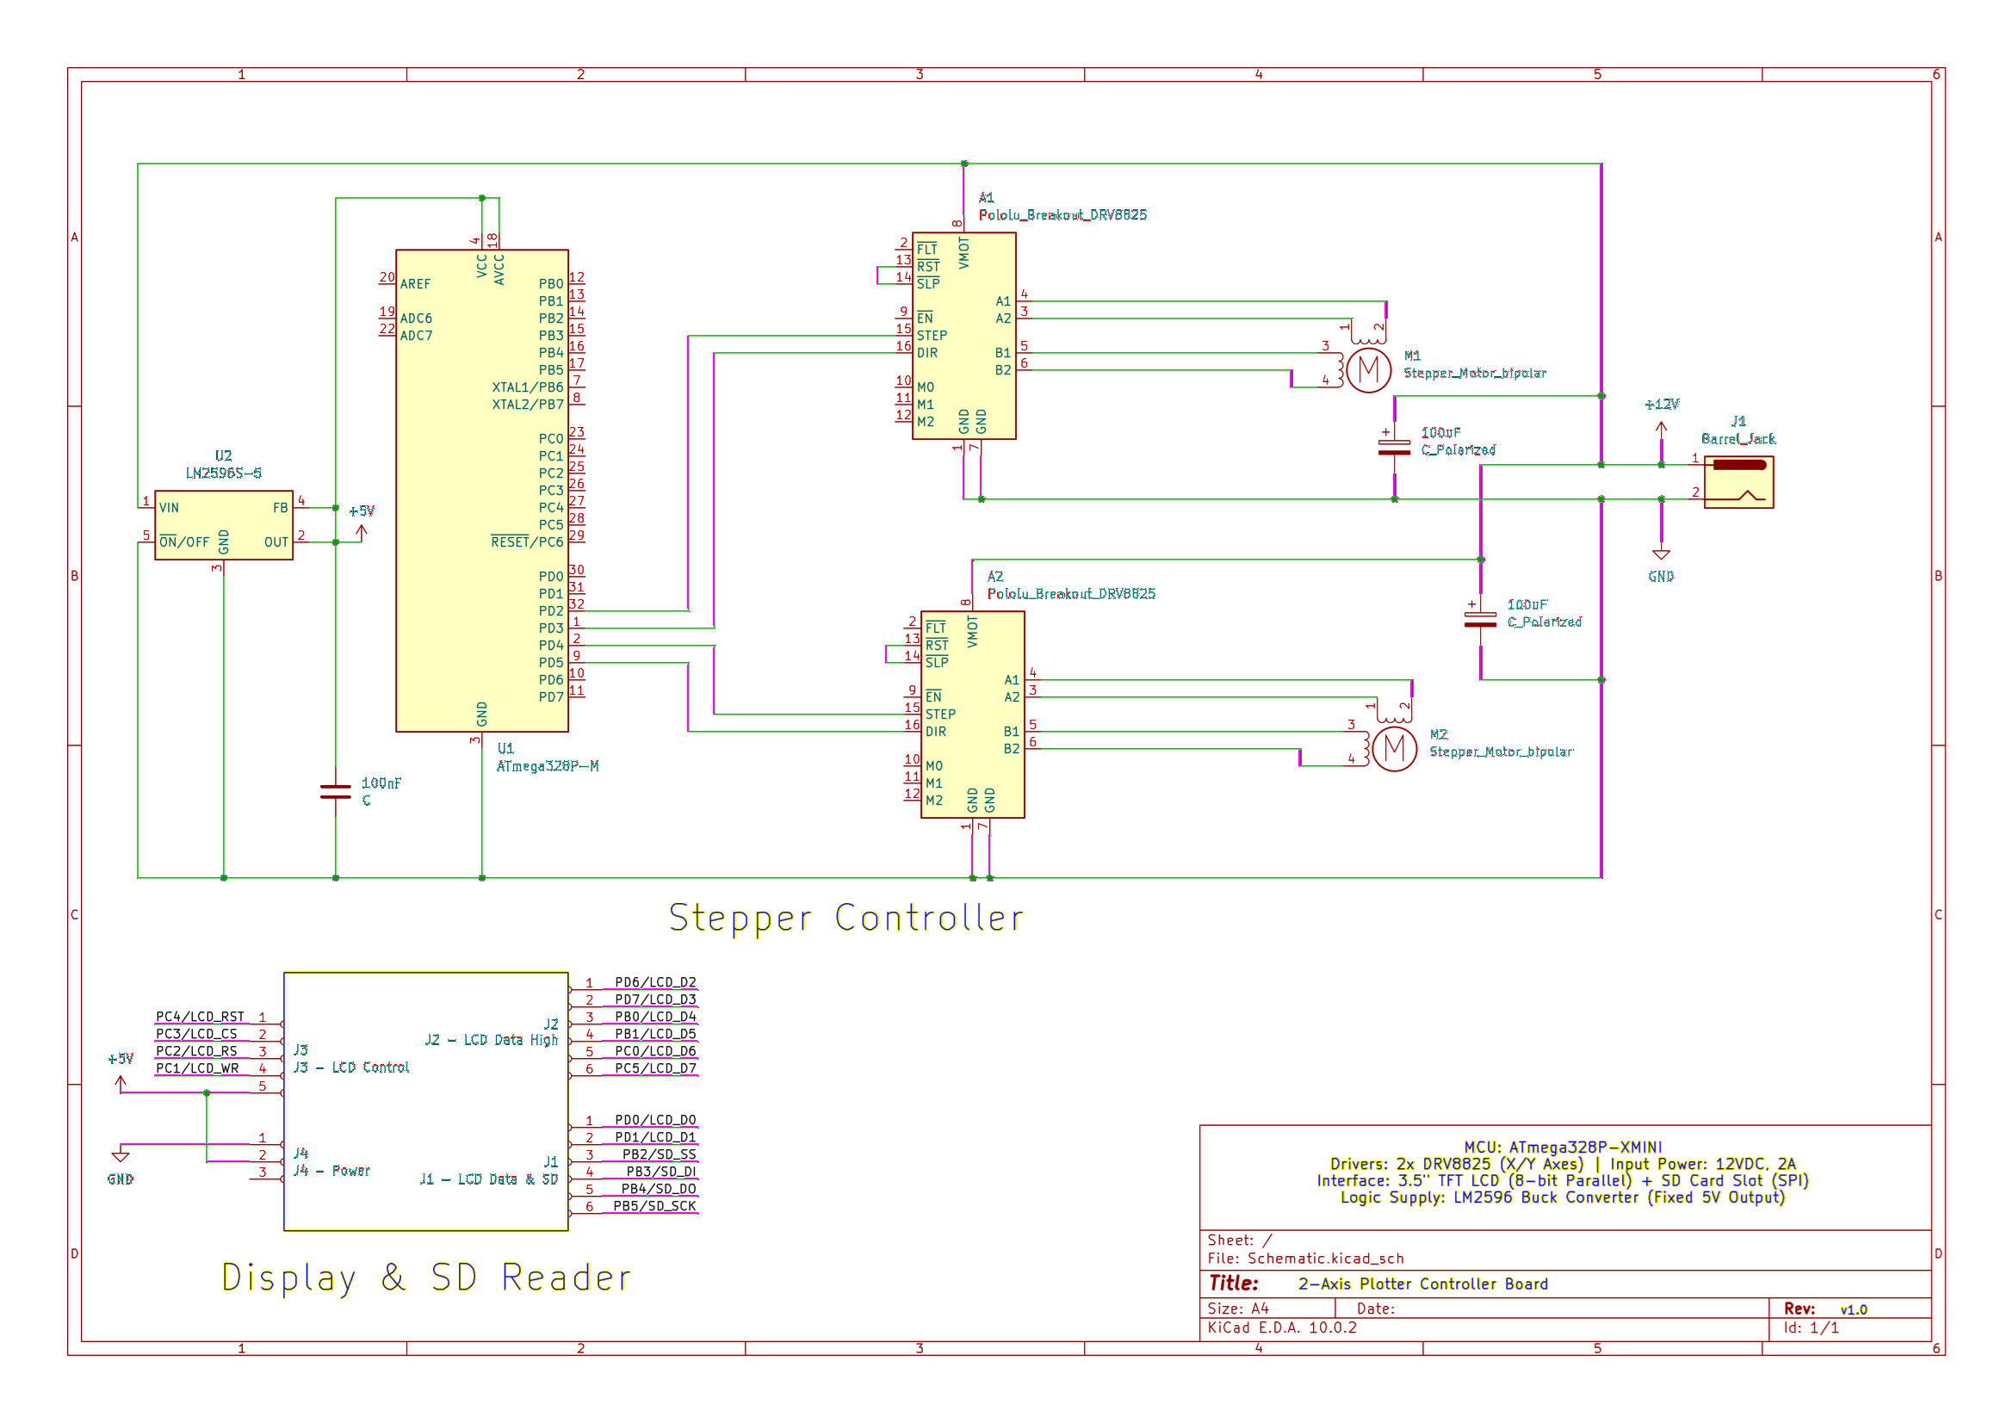Image resolution: width=2013 pixels, height=1423 pixels.
Task: Click the 'J4 – Power' label
Action: coord(331,1171)
